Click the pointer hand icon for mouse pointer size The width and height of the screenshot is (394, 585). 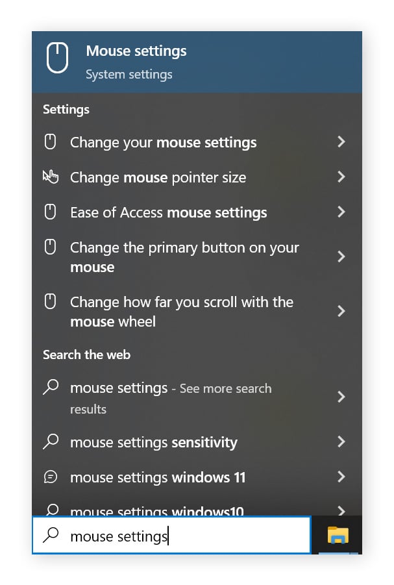pyautogui.click(x=50, y=177)
